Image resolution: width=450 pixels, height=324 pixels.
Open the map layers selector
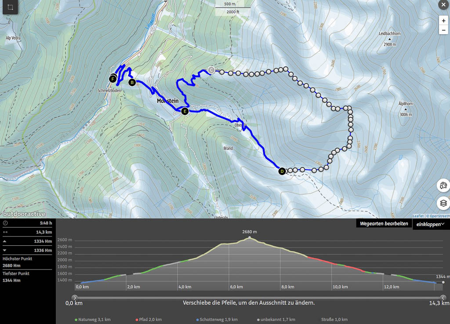(x=443, y=203)
